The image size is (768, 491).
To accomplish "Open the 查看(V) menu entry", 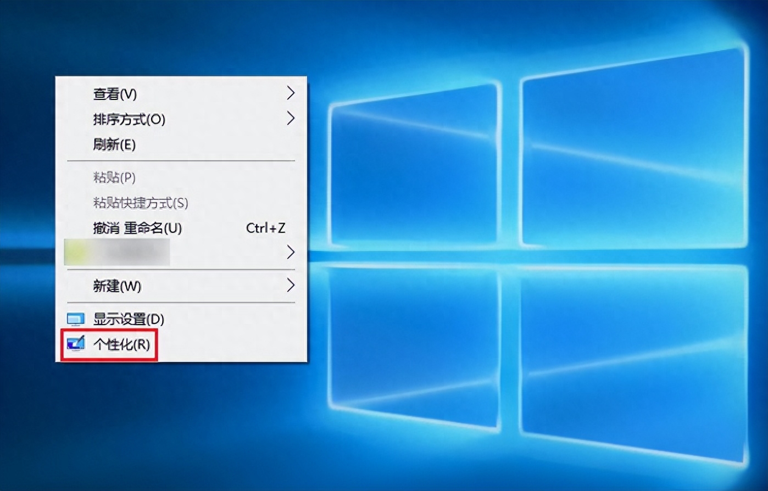I will 115,94.
